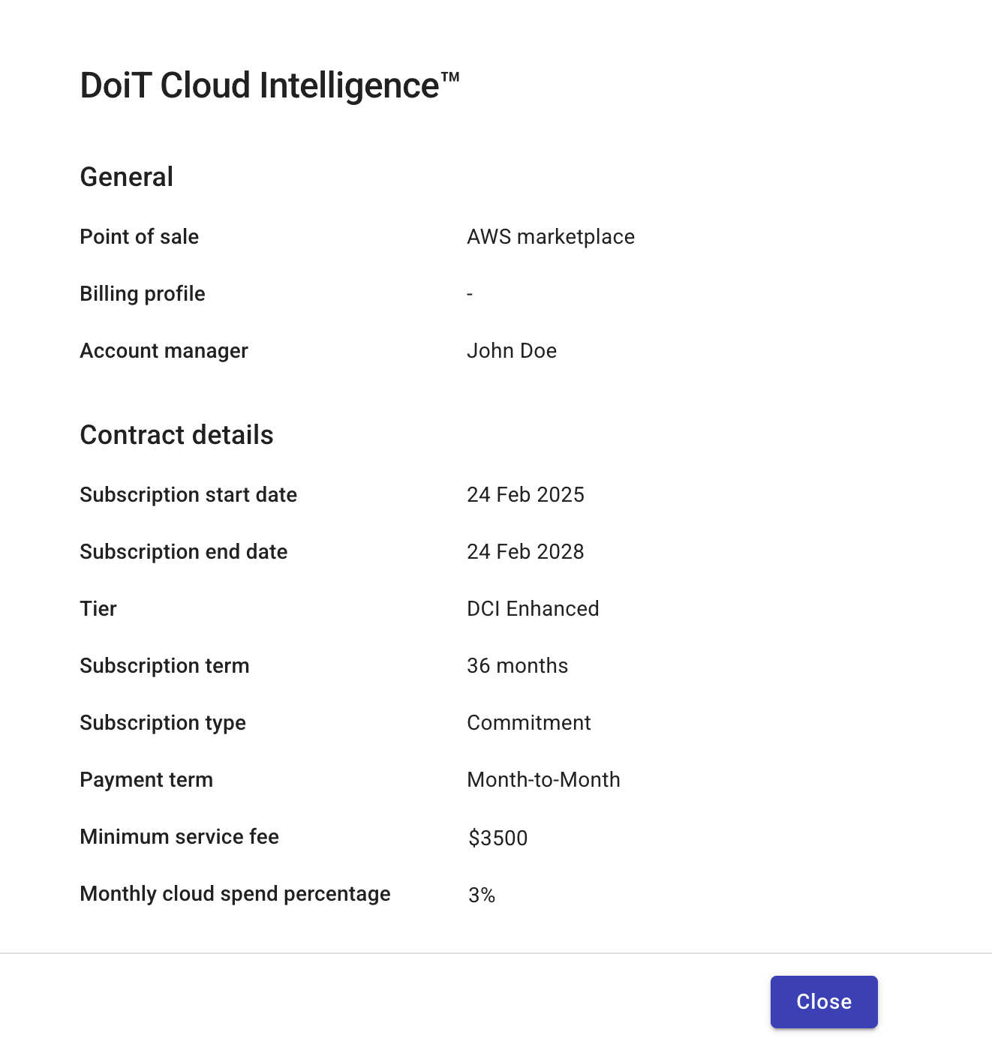Click the 24 Feb 2028 end date value
Viewport: 992px width, 1044px height.
[525, 552]
